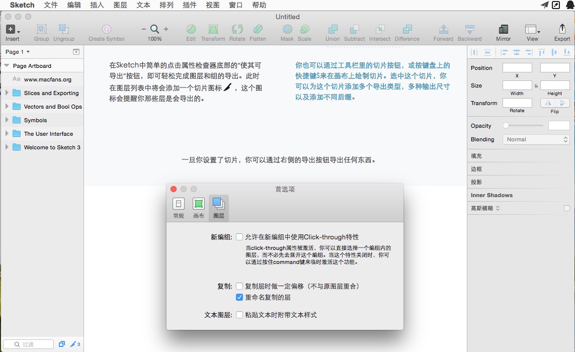Click the Create Symbol icon
The image size is (575, 352).
106,29
